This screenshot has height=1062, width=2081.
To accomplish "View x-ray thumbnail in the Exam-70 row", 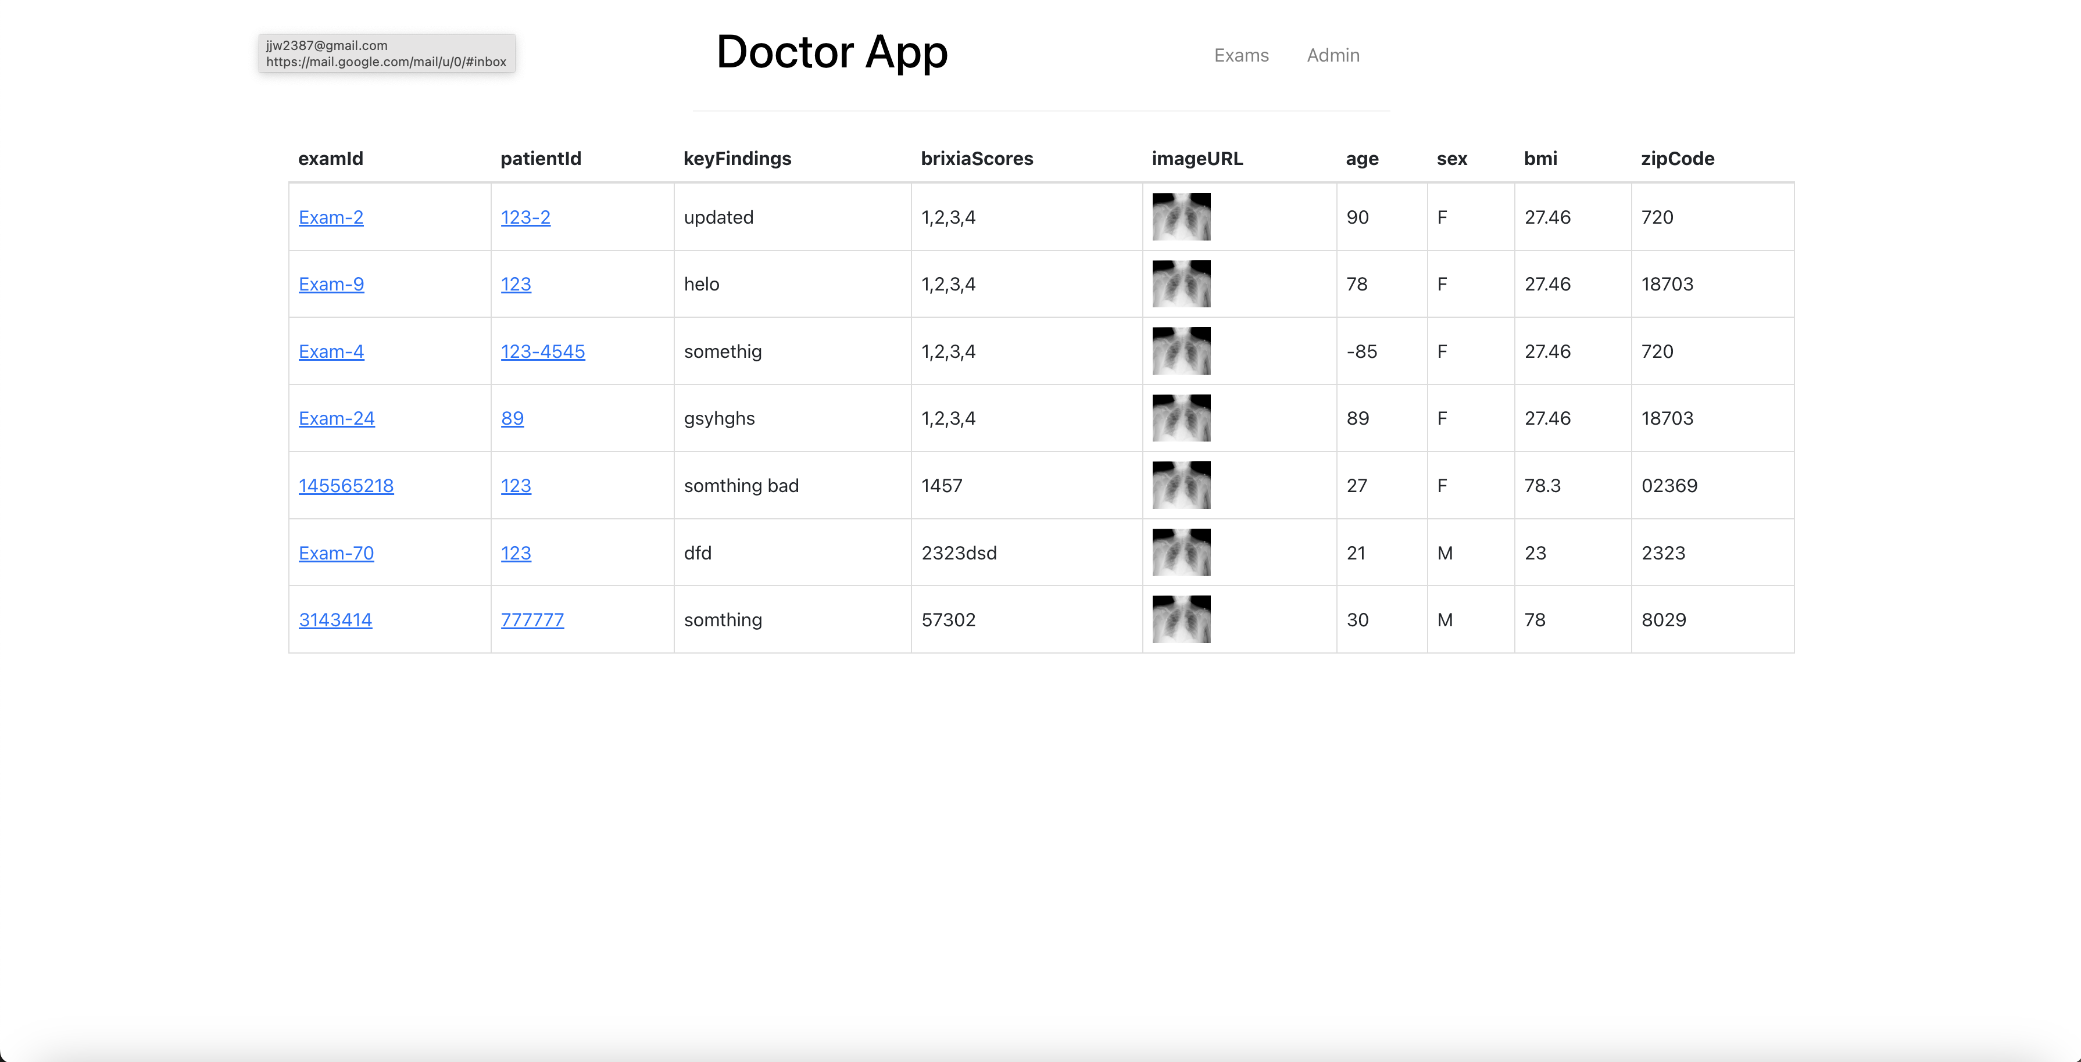I will tap(1180, 552).
